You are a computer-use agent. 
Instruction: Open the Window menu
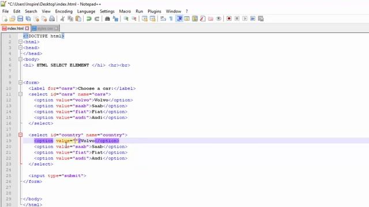tap(174, 11)
